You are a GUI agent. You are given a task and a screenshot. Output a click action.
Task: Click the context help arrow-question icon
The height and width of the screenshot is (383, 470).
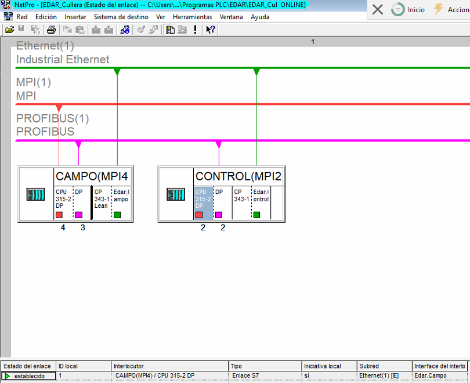click(211, 30)
